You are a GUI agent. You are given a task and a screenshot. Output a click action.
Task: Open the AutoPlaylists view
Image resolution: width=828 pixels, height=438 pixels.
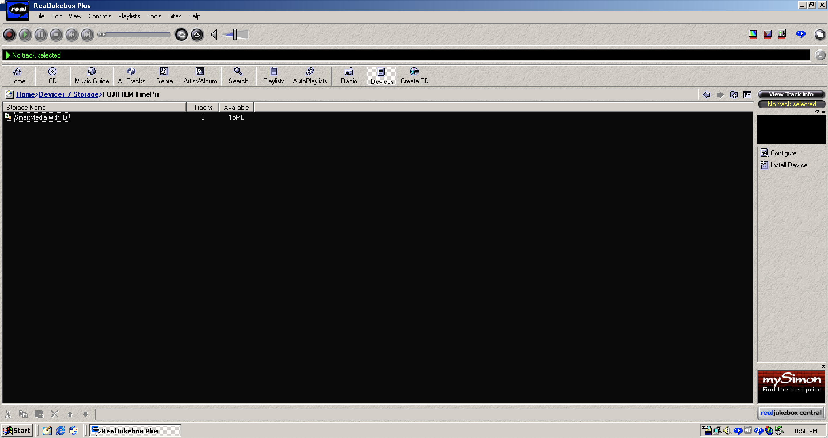[x=310, y=76]
